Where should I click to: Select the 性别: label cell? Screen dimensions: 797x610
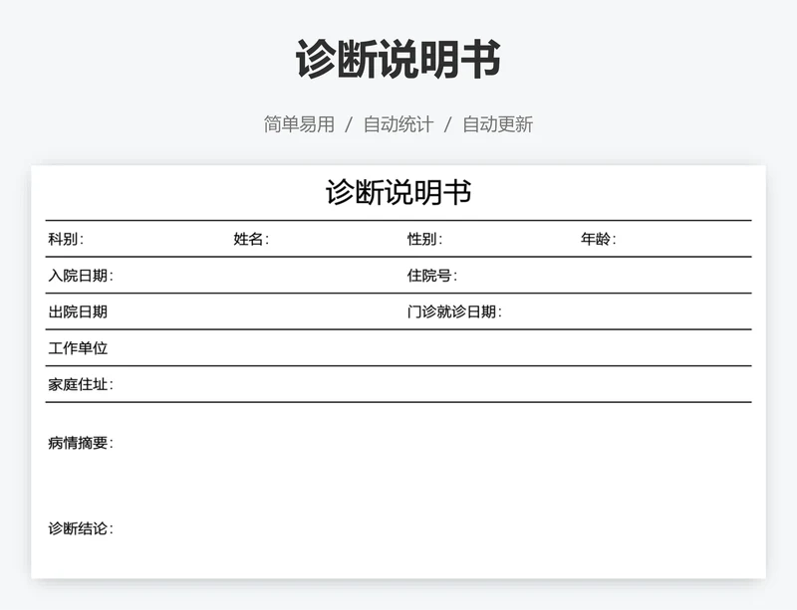click(x=425, y=239)
